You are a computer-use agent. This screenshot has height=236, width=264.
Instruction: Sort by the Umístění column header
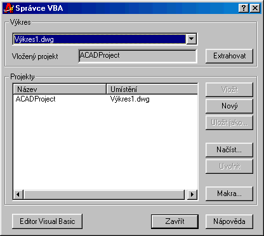click(x=152, y=89)
